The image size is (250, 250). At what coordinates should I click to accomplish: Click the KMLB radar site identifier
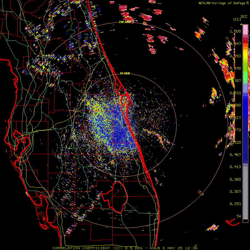[156, 248]
